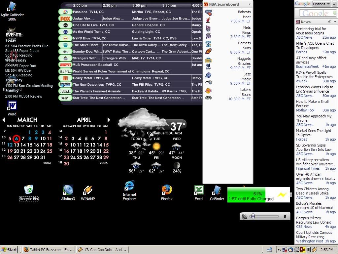338x254 pixels.
Task: Launch the Firefox desktop shortcut
Action: (x=167, y=193)
